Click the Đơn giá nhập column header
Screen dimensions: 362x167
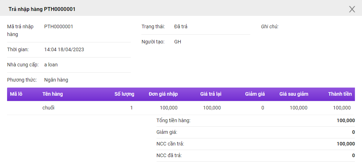pos(163,94)
